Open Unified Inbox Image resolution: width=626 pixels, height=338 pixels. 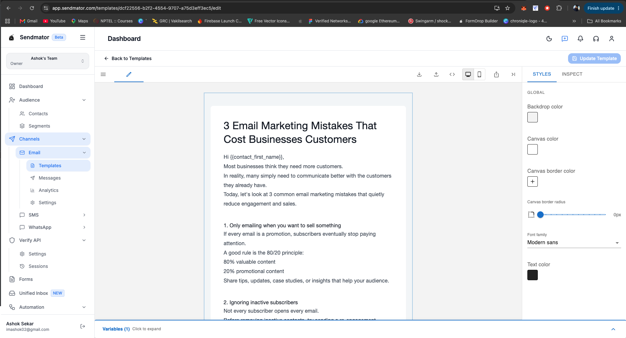[34, 293]
